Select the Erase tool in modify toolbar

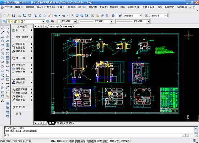8,28
